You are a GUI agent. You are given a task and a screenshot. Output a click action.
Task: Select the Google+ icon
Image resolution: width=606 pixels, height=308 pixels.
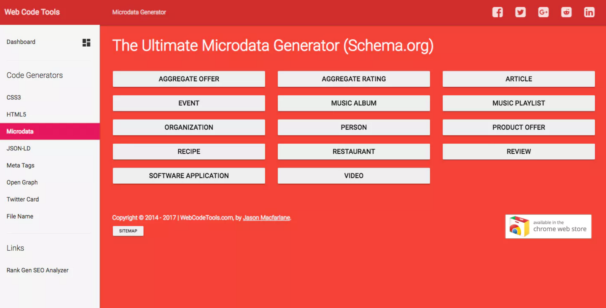tap(543, 12)
